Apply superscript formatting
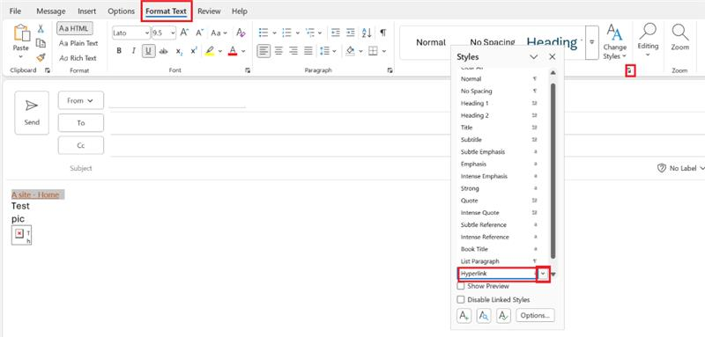This screenshot has height=337, width=705. 194,51
